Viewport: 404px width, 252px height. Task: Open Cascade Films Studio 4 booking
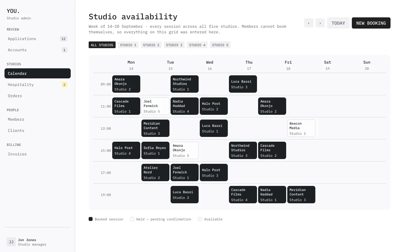click(243, 195)
